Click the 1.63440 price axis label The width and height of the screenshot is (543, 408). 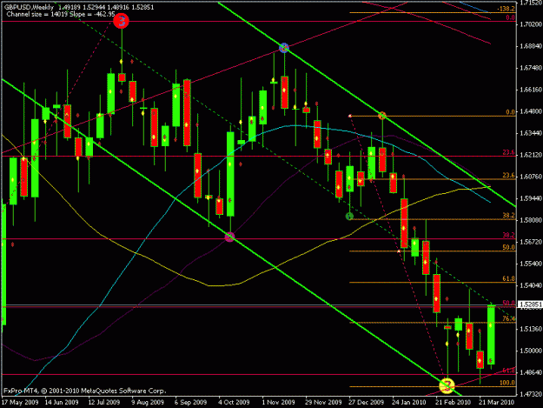(x=531, y=133)
